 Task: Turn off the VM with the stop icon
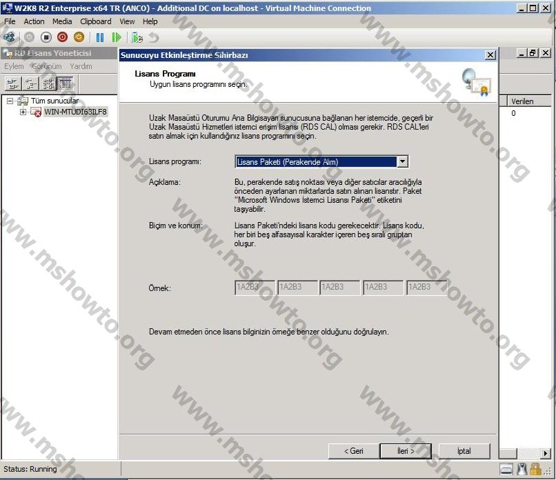(x=46, y=37)
